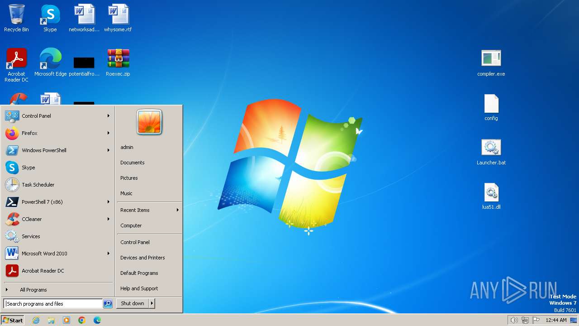Open the Shut down options arrow
This screenshot has width=579, height=326.
tap(152, 303)
